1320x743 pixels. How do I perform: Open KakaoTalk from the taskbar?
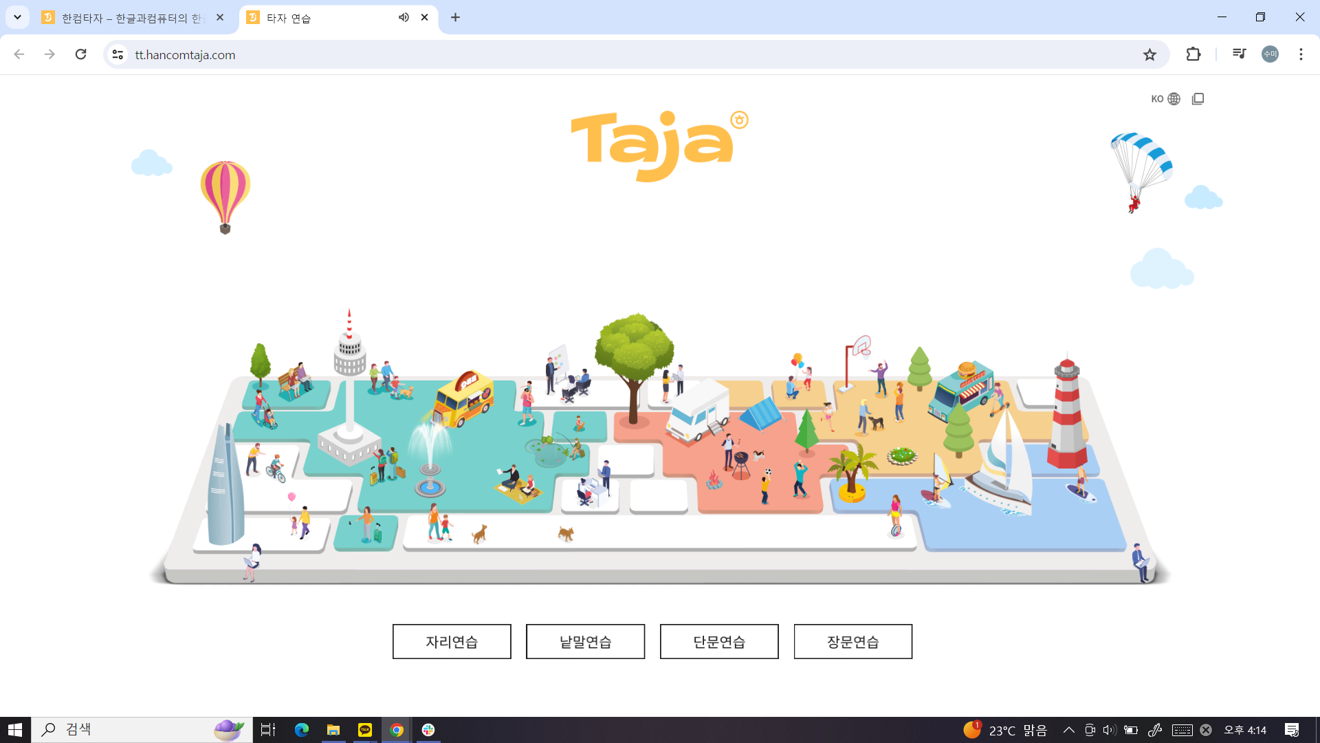[x=364, y=730]
